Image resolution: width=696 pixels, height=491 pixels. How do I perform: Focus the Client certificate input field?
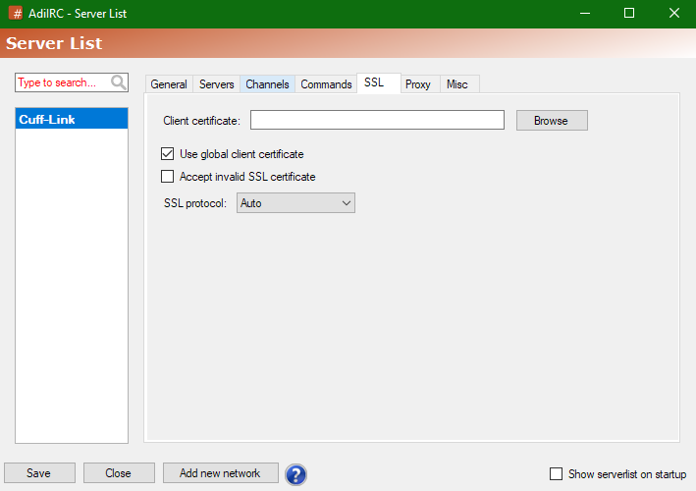(x=377, y=120)
